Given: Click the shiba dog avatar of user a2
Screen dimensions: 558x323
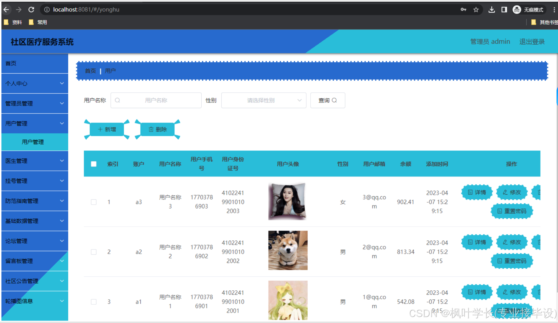Looking at the screenshot, I should point(288,250).
